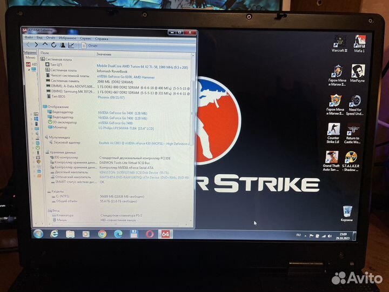Click the scroll-up arrow of the summary list
389x292 pixels.
[193, 55]
